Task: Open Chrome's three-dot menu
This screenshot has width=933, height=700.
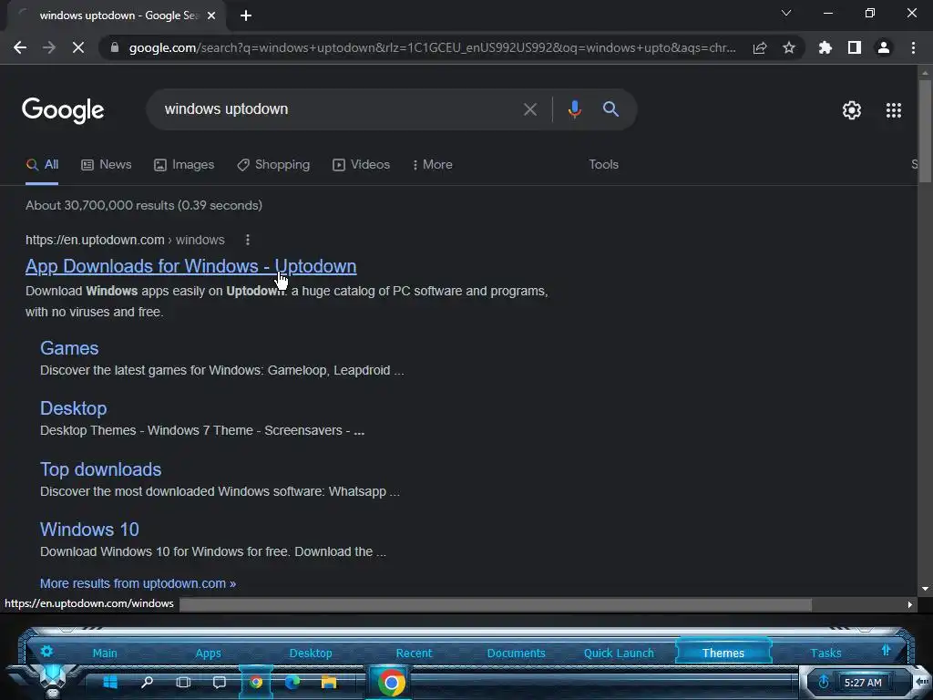Action: [913, 47]
